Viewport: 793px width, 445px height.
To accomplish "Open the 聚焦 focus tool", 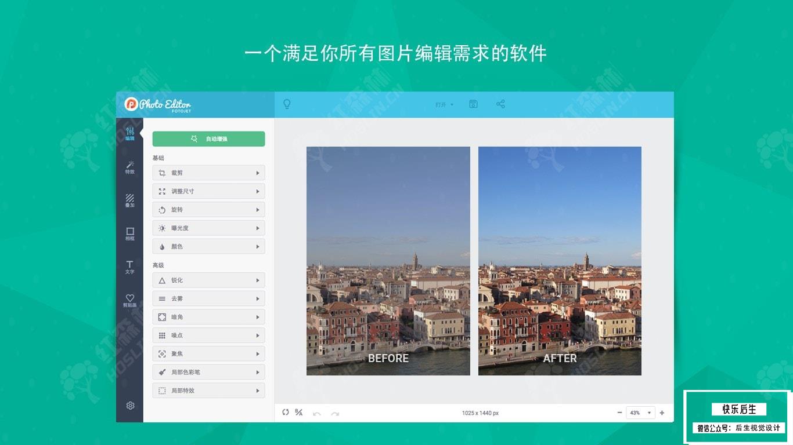I will click(x=208, y=353).
